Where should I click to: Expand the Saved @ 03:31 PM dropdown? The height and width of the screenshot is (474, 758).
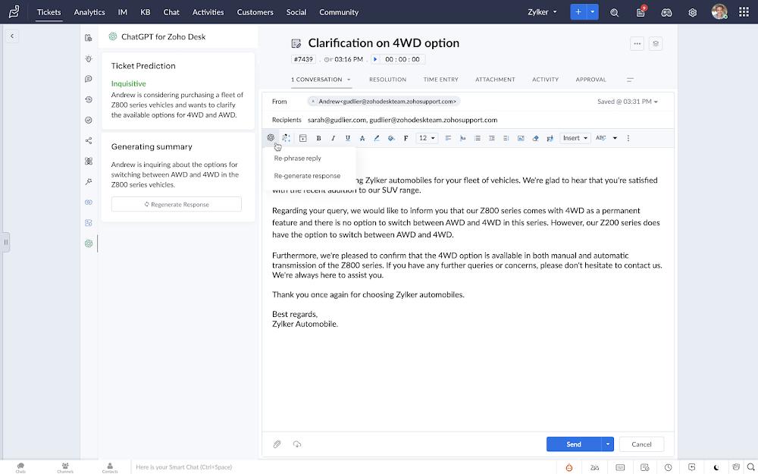(x=628, y=102)
